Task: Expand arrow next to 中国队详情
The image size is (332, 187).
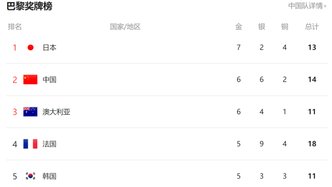Action: tap(325, 6)
